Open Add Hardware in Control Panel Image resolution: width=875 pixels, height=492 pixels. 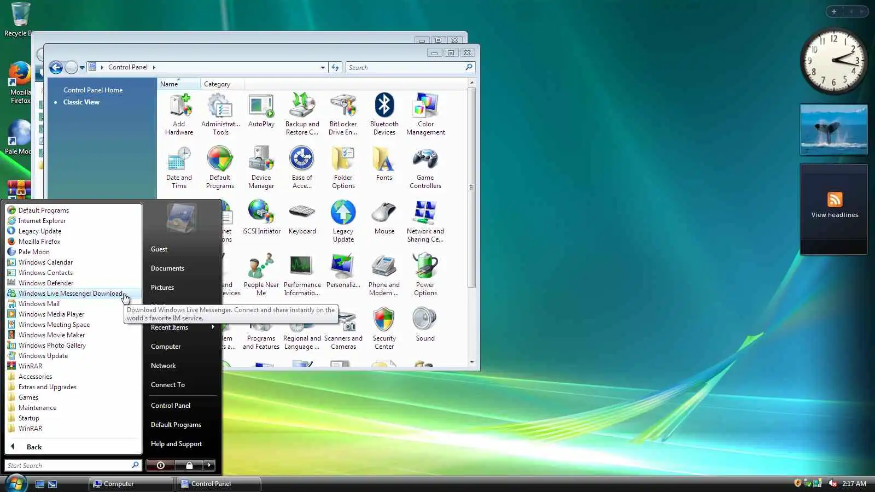coord(179,114)
